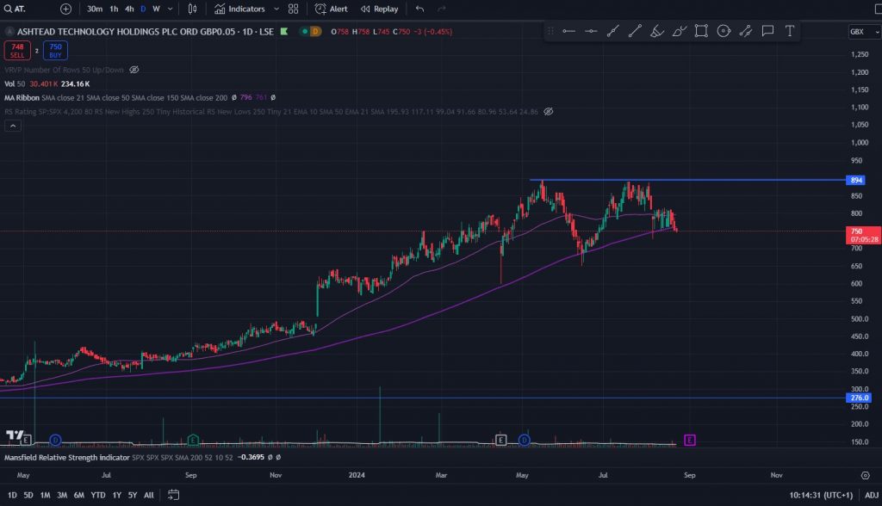Unhide the RS Rating indicator
Viewport: 882px width, 506px height.
548,112
